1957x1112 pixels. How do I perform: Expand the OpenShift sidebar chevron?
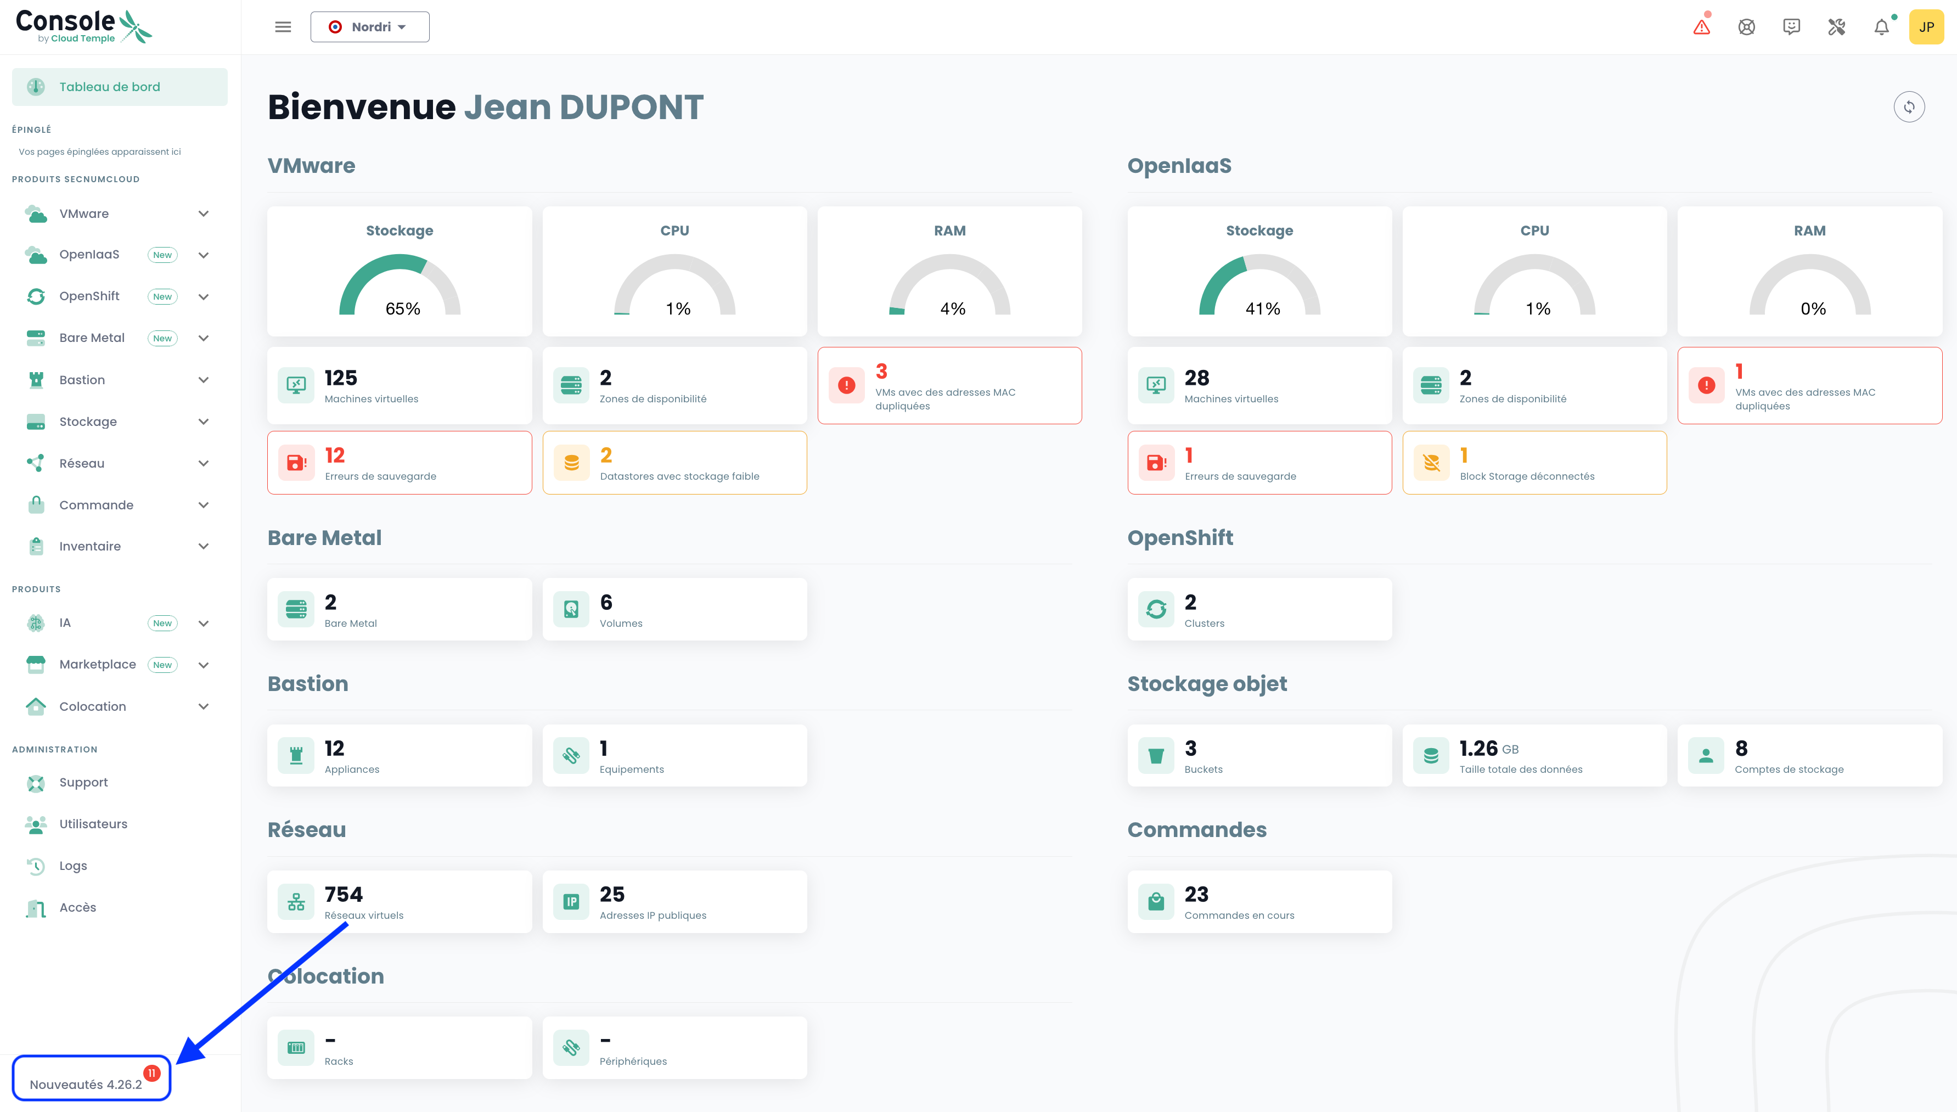pos(203,297)
